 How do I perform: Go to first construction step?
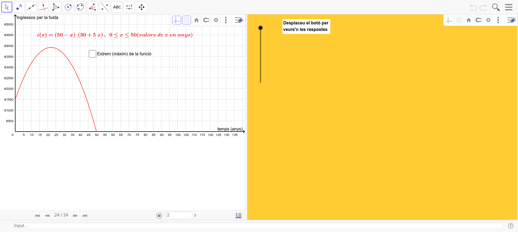point(38,215)
